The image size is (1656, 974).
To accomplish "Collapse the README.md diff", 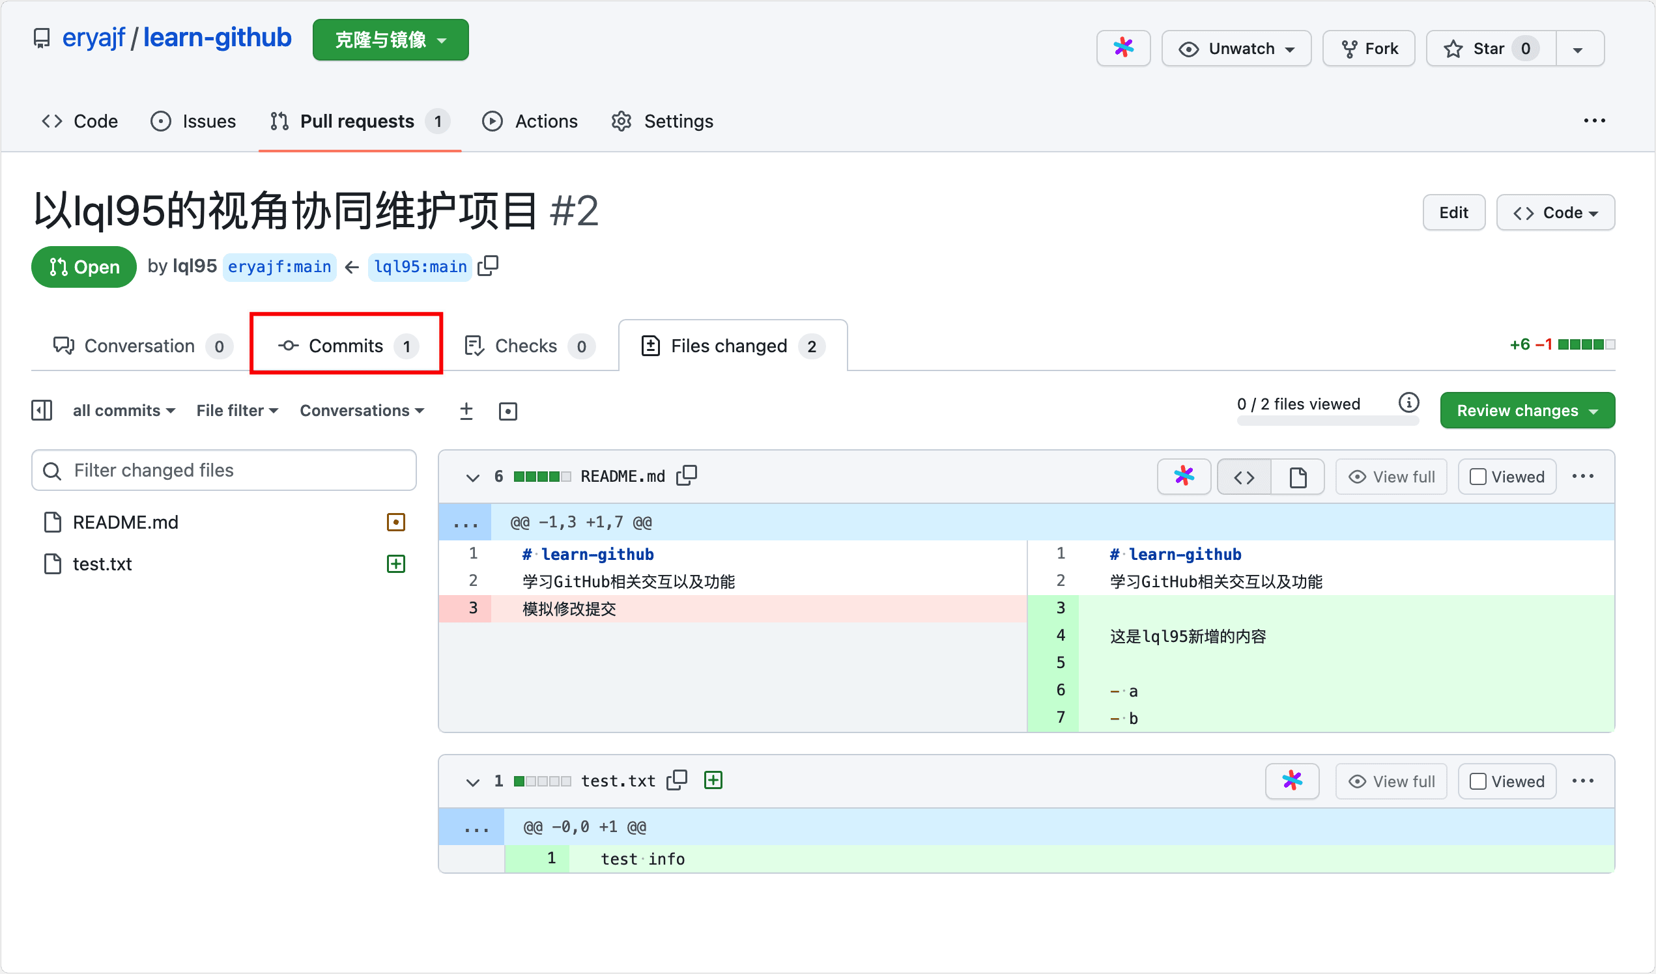I will click(472, 477).
